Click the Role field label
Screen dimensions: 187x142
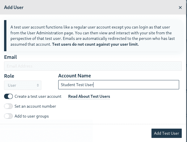pyautogui.click(x=9, y=76)
